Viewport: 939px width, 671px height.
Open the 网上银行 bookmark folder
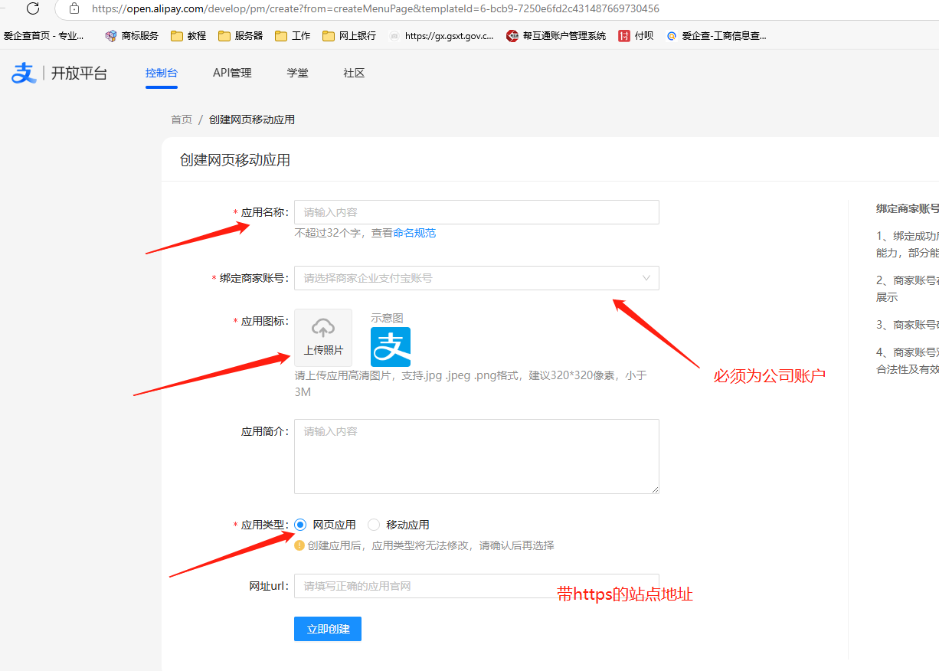point(349,36)
